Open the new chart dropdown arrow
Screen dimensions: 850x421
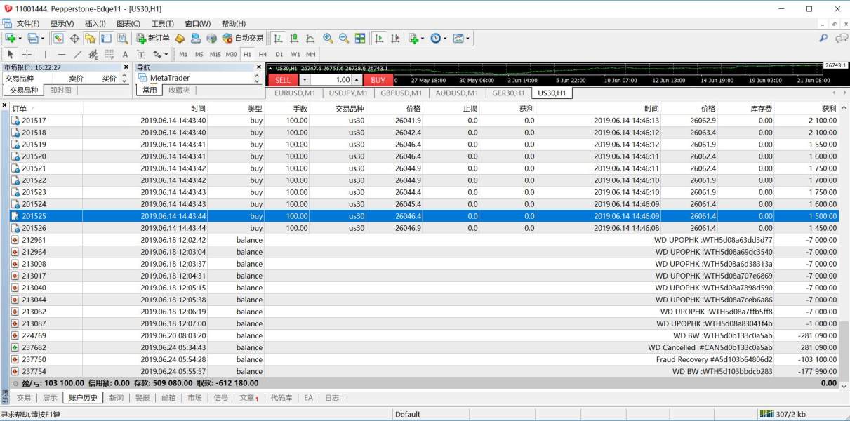(x=20, y=39)
